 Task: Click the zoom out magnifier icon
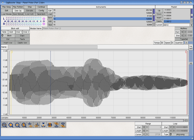point(18,125)
